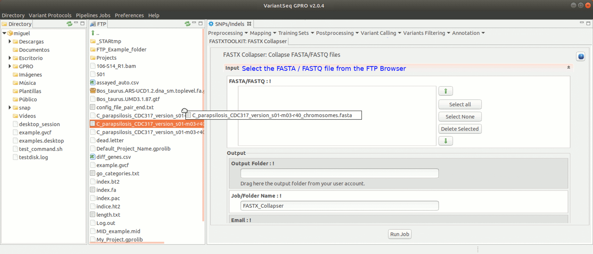Move selected file down with green arrow
Image resolution: width=593 pixels, height=254 pixels.
445,141
